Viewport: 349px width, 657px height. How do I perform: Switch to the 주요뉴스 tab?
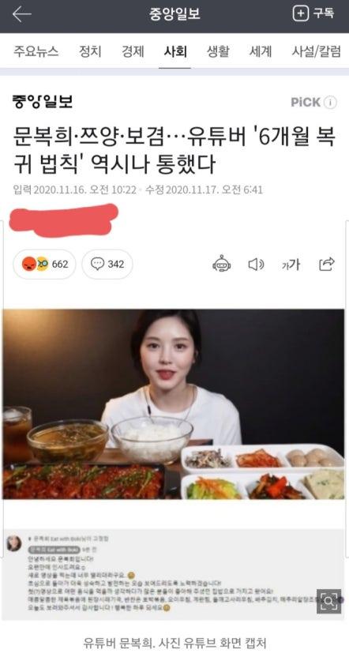(x=36, y=51)
